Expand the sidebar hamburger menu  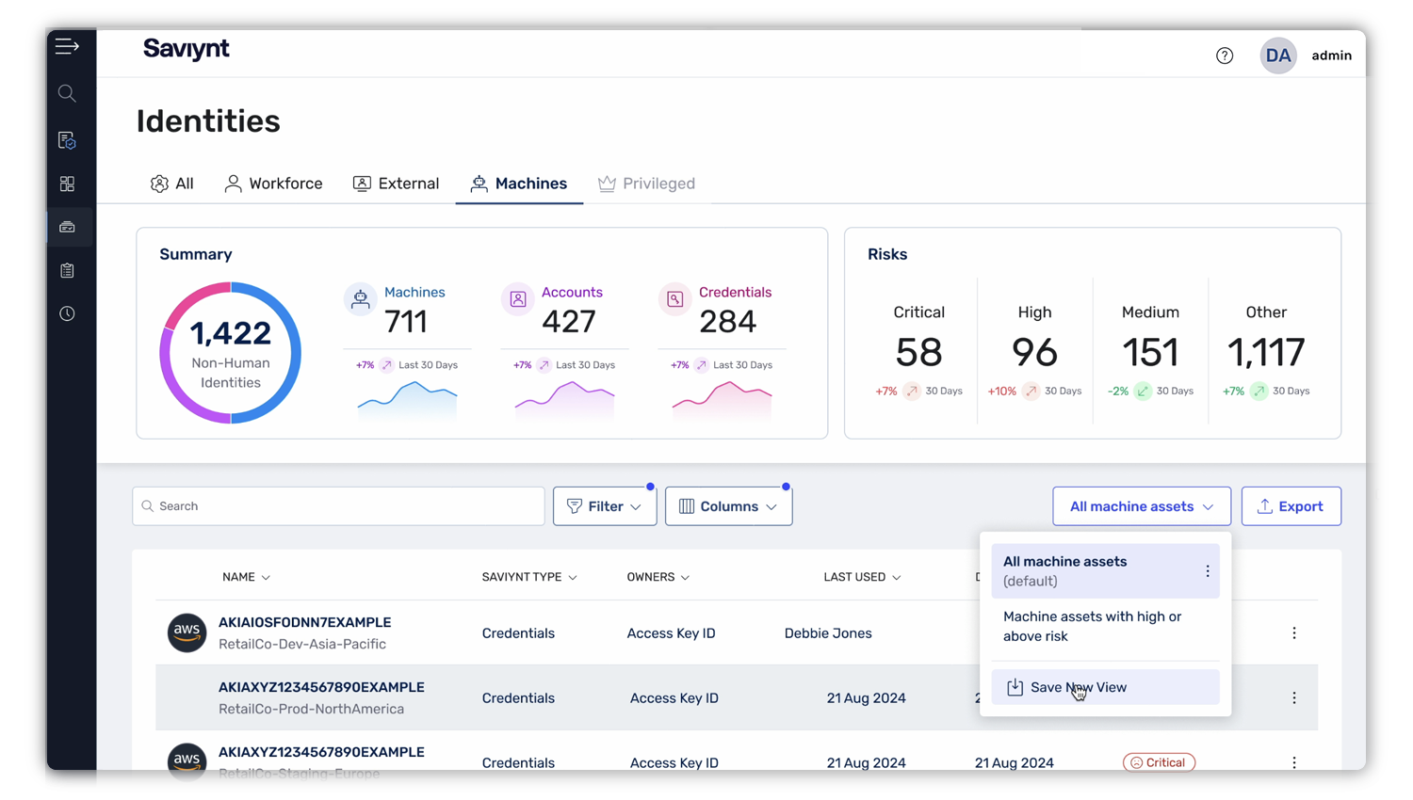67,46
